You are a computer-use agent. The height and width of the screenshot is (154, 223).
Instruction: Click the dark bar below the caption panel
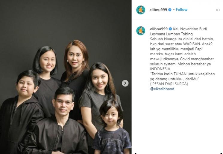point(179,153)
